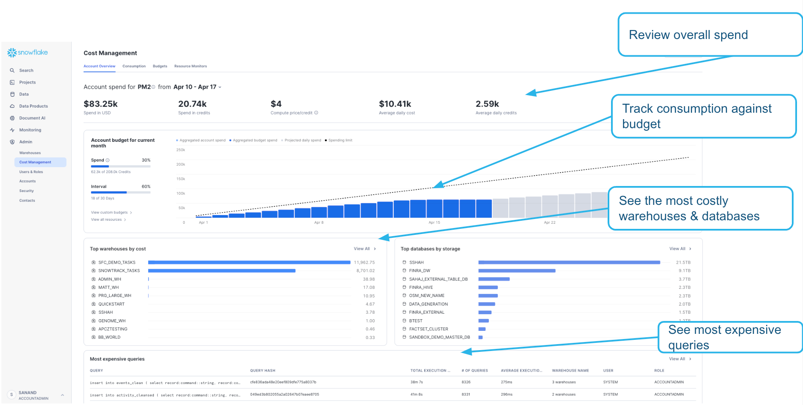This screenshot has height=405, width=803.
Task: Toggle the Spending limit legend item
Action: pos(339,140)
